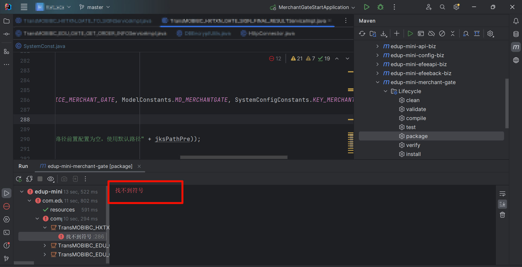Viewport: 522px width, 267px height.
Task: Go to next highlighted error arrow in the editor
Action: (x=347, y=59)
